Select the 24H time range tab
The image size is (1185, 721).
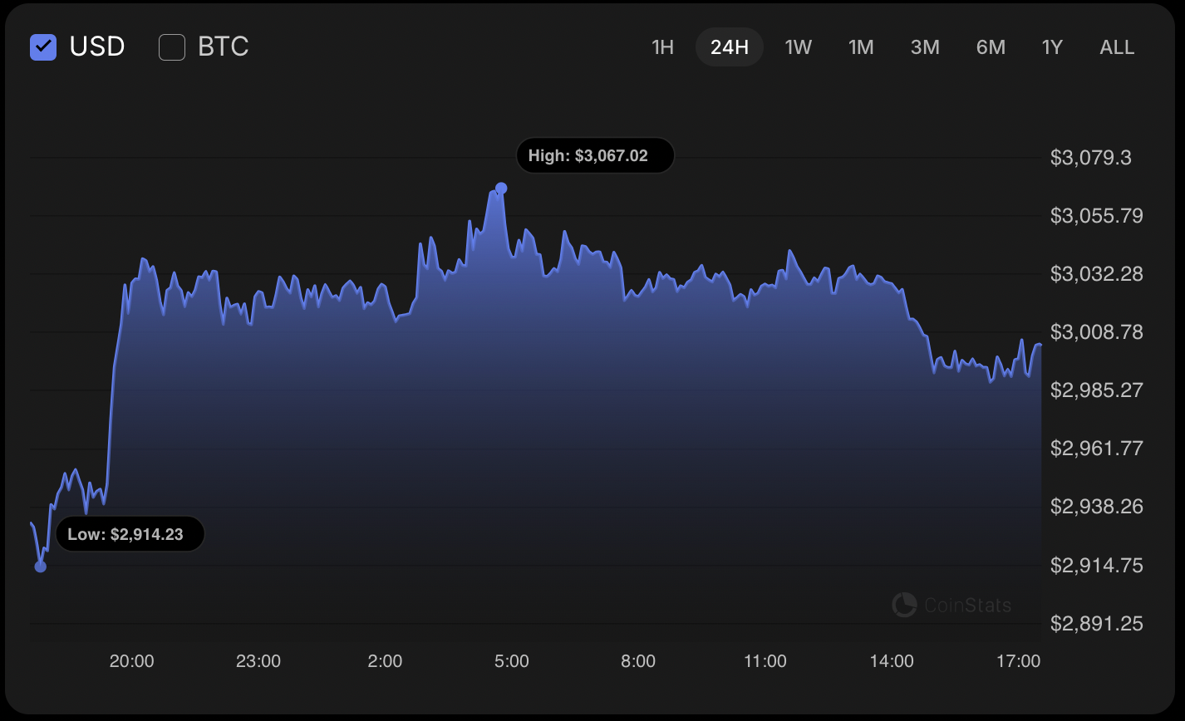[x=729, y=47]
